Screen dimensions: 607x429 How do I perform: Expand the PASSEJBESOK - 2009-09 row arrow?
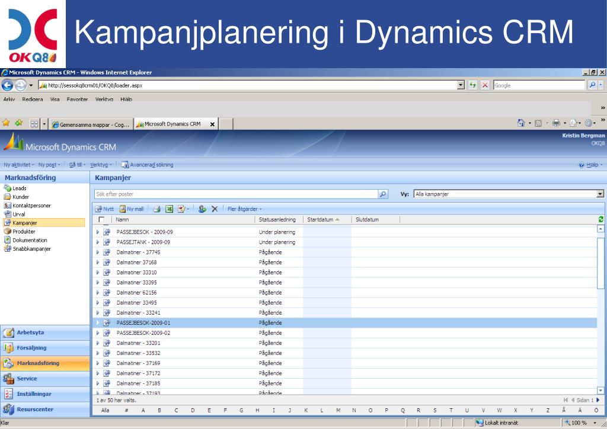point(98,232)
